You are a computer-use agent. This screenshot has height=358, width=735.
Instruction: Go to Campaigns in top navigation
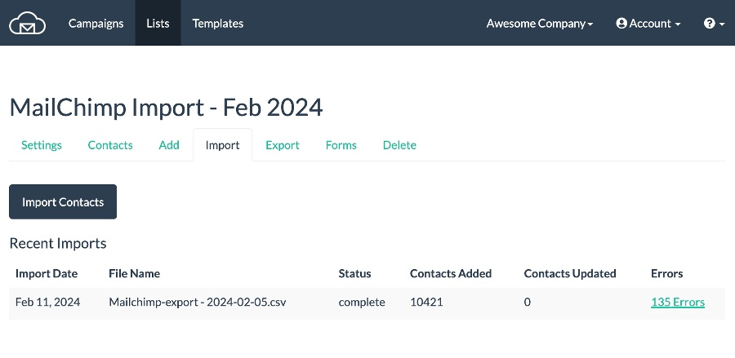[x=96, y=24]
